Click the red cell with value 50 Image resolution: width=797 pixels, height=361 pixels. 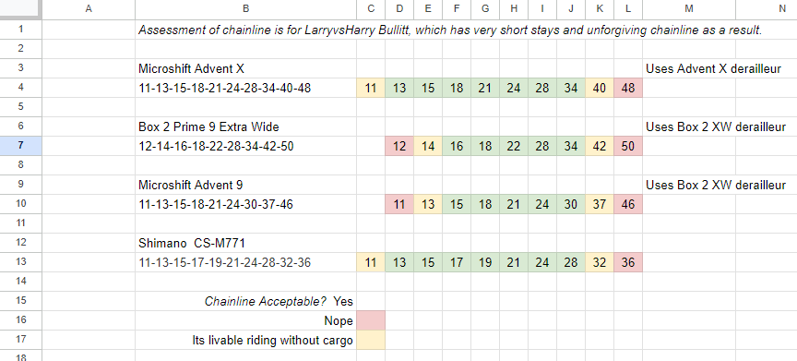628,146
